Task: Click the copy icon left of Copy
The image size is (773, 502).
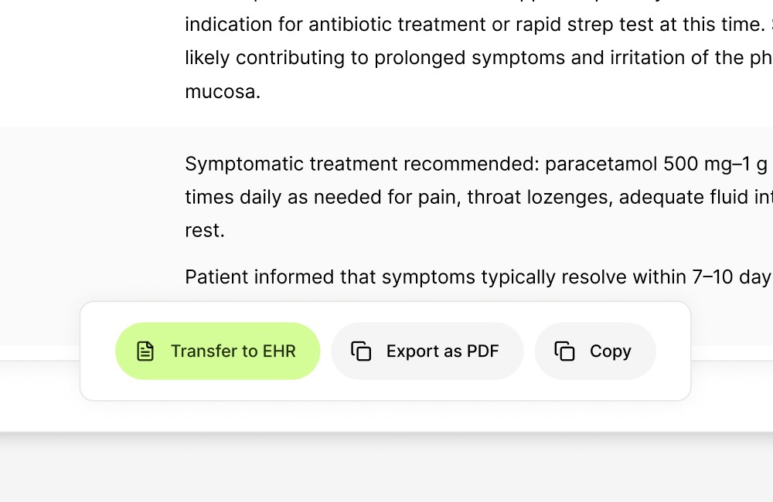Action: tap(564, 351)
